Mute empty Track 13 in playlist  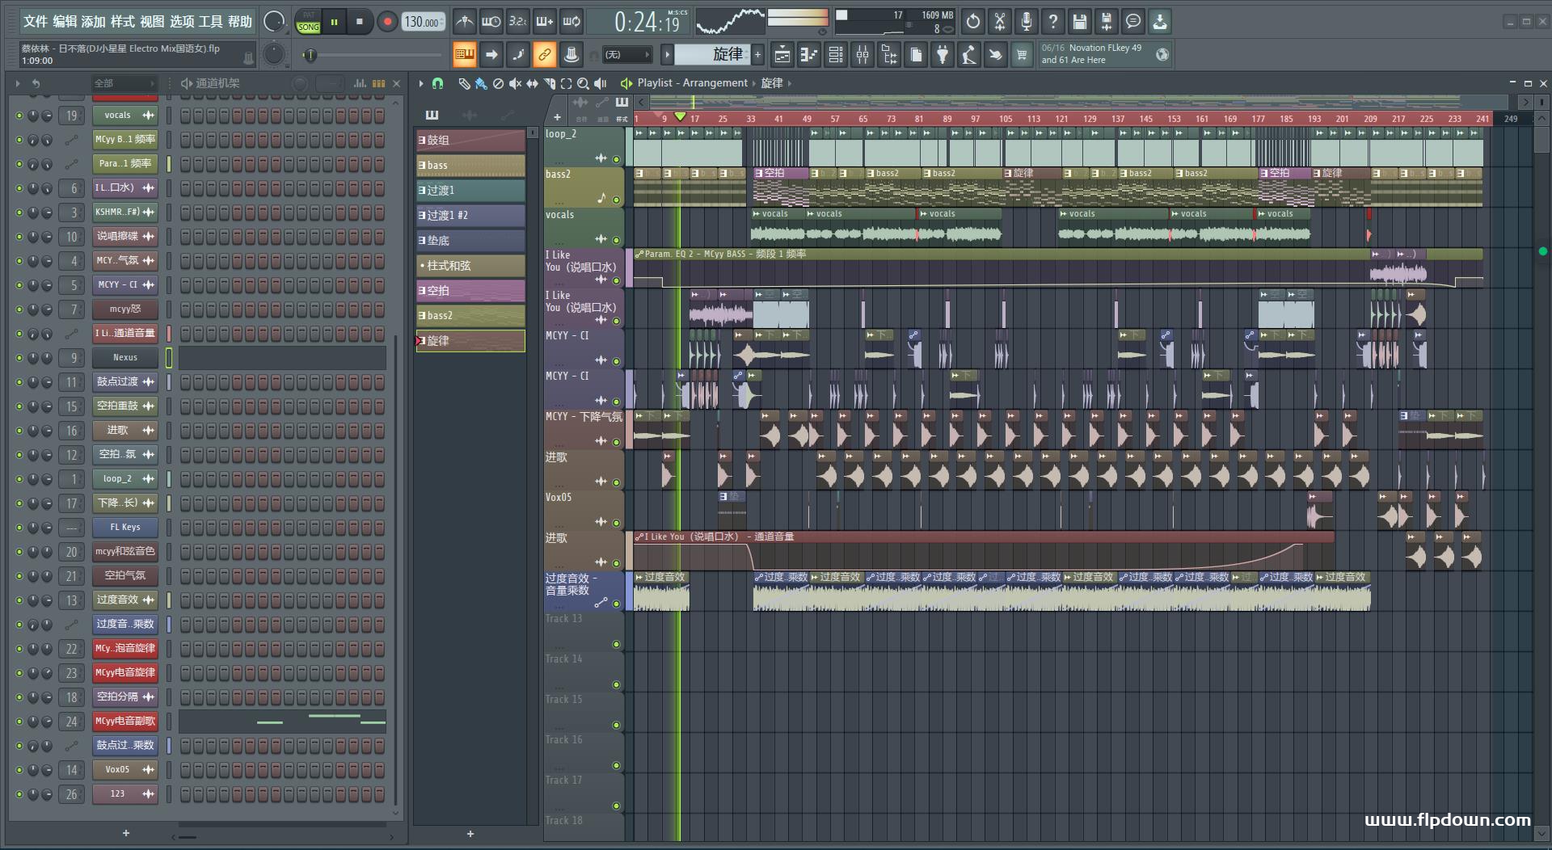click(616, 644)
